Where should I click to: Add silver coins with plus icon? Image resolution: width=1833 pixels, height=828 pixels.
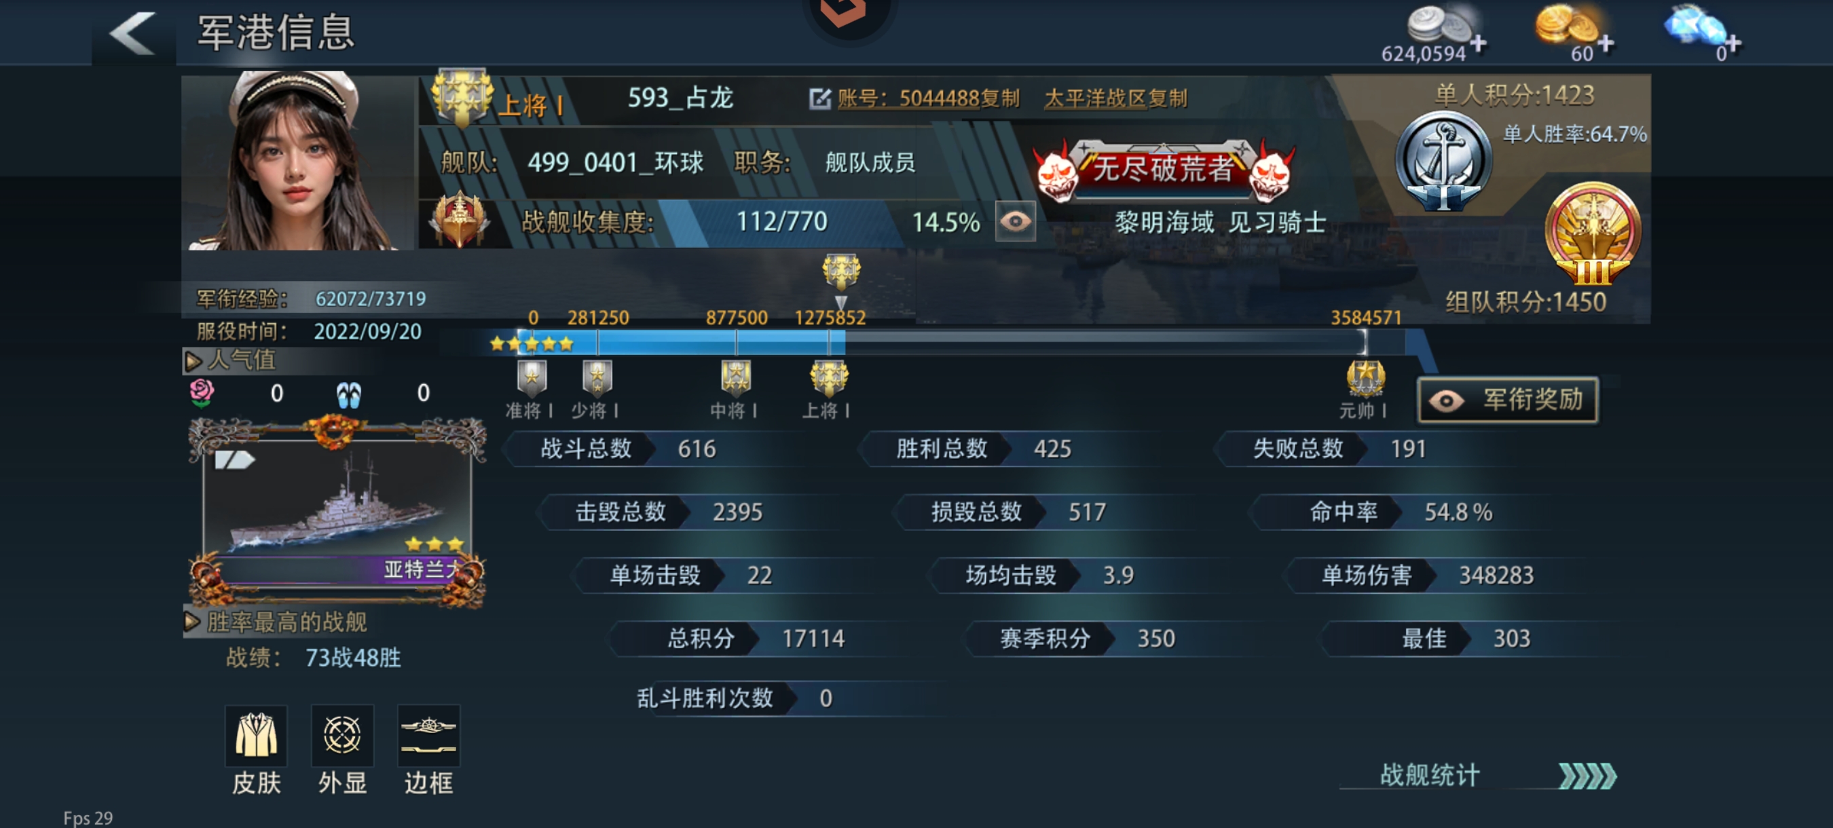pos(1479,44)
